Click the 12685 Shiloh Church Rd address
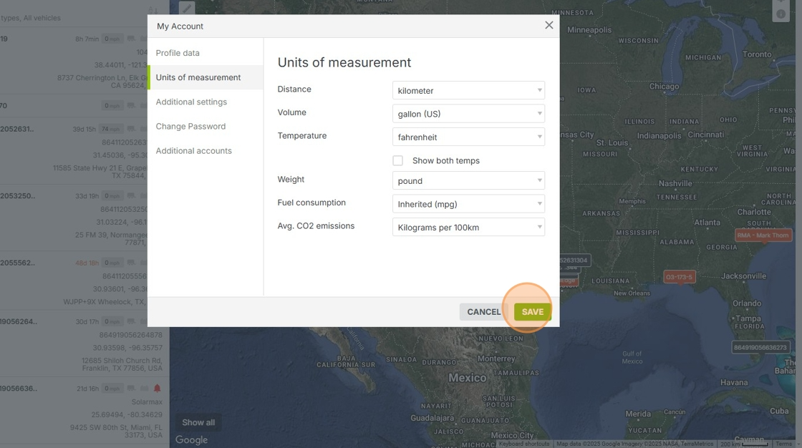 (122, 364)
